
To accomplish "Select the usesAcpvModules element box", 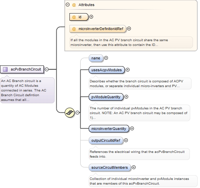I will point(107,70).
